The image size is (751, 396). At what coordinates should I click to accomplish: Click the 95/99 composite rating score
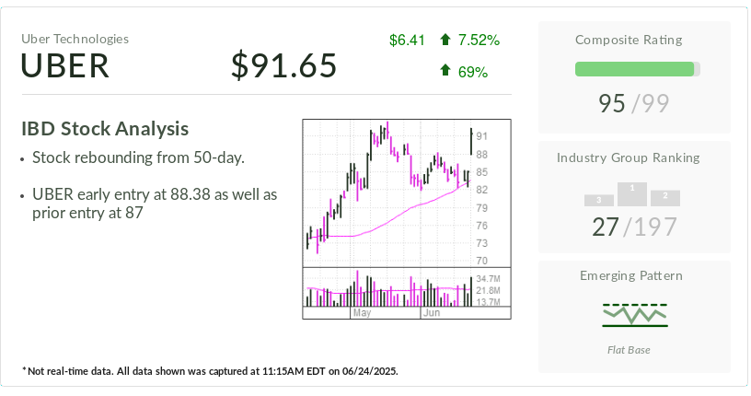tap(635, 103)
